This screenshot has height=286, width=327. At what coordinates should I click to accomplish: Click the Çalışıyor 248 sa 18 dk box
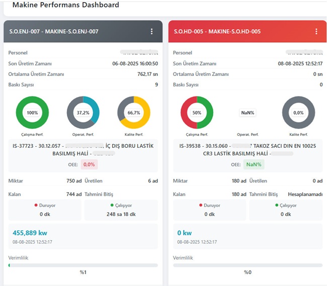click(121, 210)
